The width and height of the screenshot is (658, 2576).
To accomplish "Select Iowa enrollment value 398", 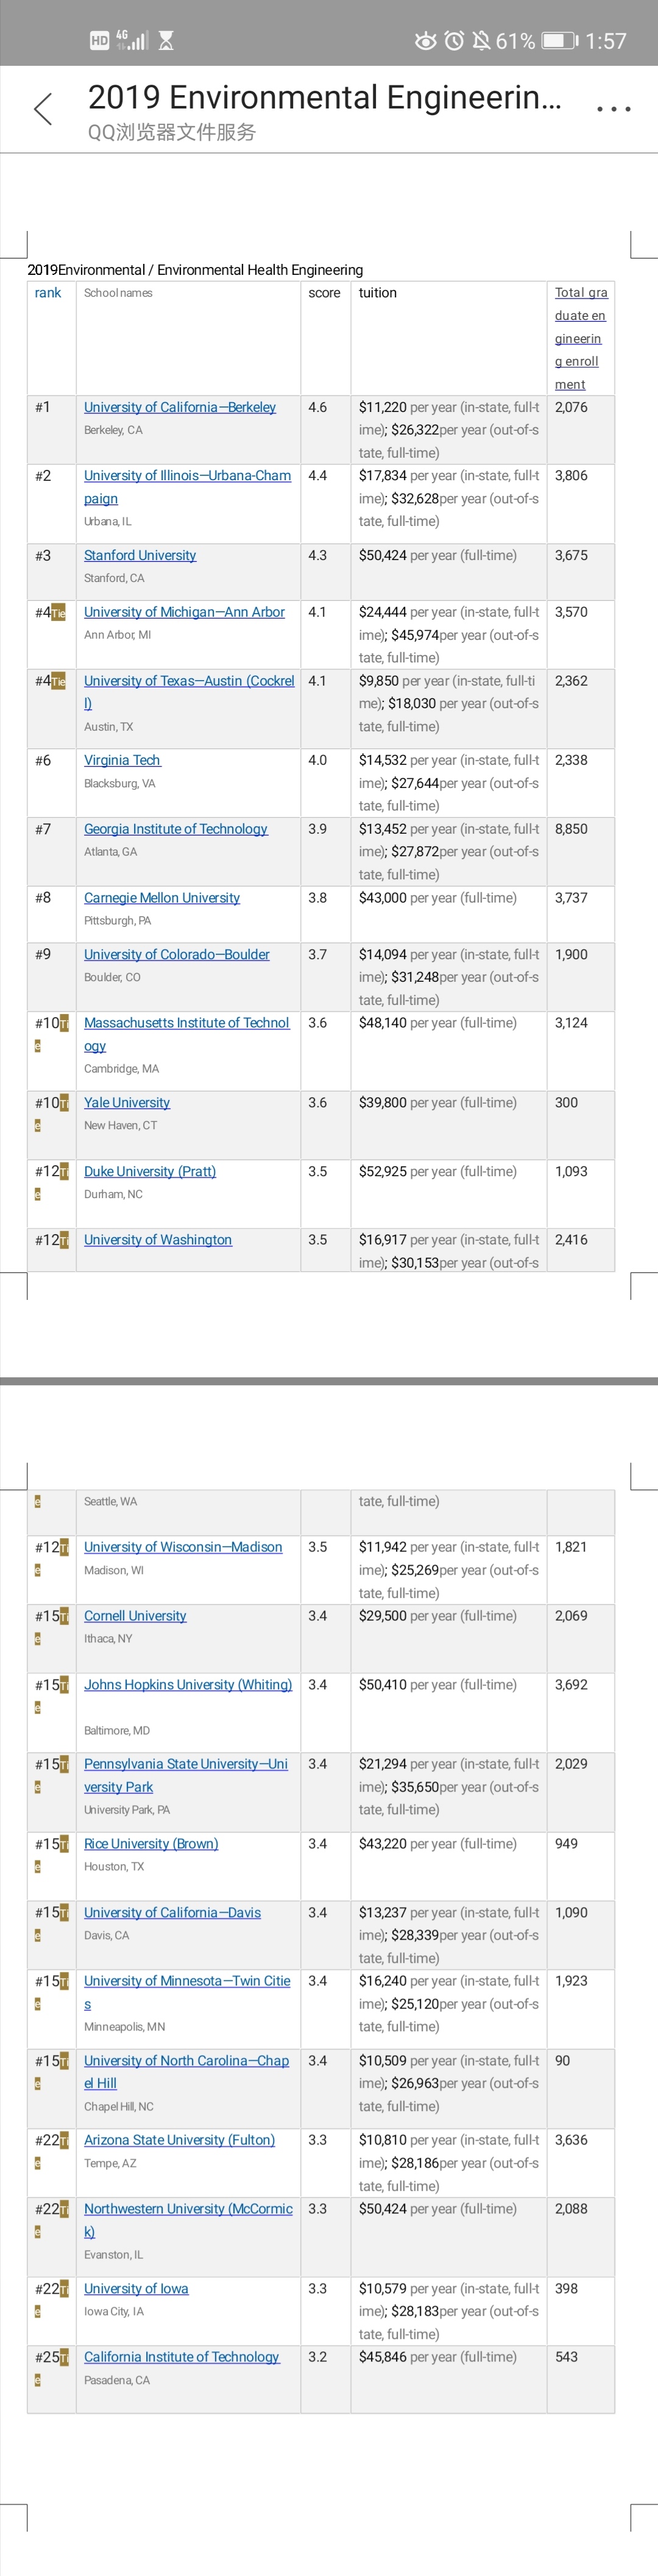I will pos(566,2288).
